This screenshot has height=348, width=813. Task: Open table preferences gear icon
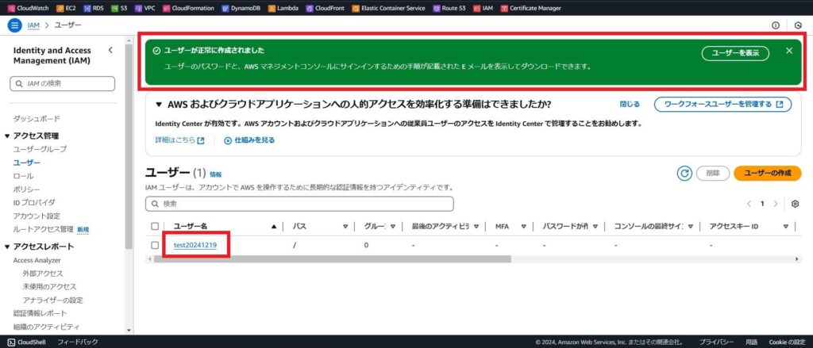[795, 204]
